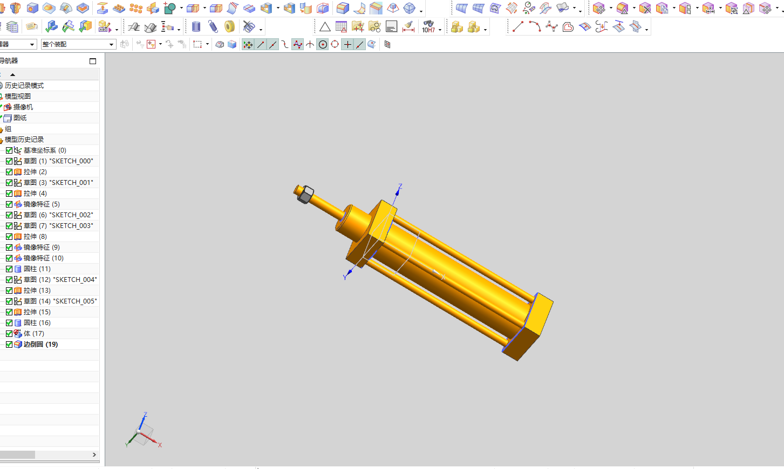
Task: Click the Arc curve tool icon
Action: [535, 26]
